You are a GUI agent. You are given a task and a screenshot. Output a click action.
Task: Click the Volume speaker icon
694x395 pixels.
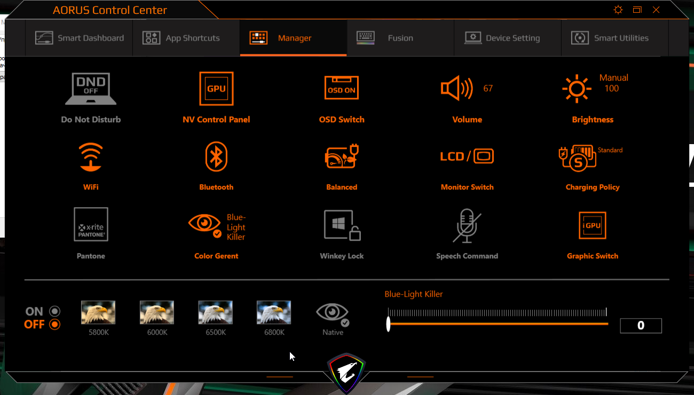coord(456,88)
